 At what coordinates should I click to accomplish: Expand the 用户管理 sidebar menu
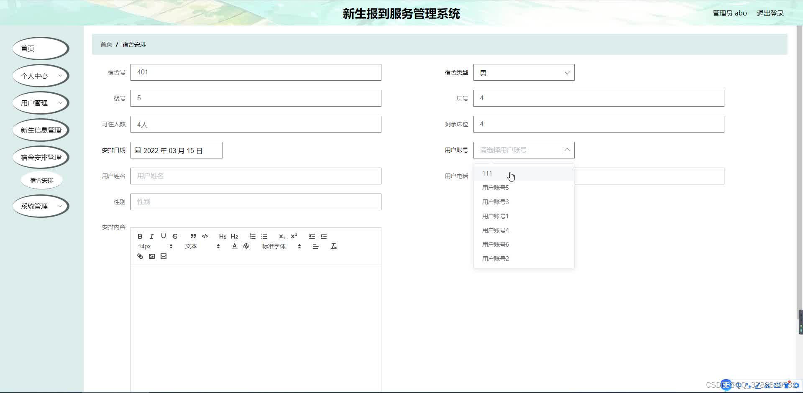coord(41,103)
